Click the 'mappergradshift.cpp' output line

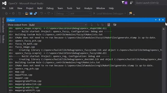[28, 90]
